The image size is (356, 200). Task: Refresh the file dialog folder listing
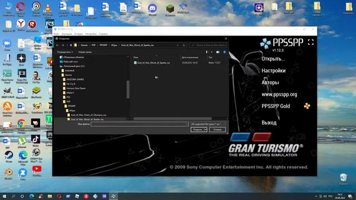pyautogui.click(x=184, y=46)
